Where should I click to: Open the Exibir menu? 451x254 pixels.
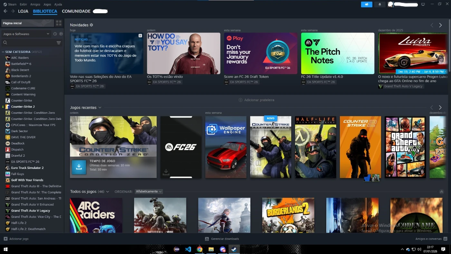(23, 5)
